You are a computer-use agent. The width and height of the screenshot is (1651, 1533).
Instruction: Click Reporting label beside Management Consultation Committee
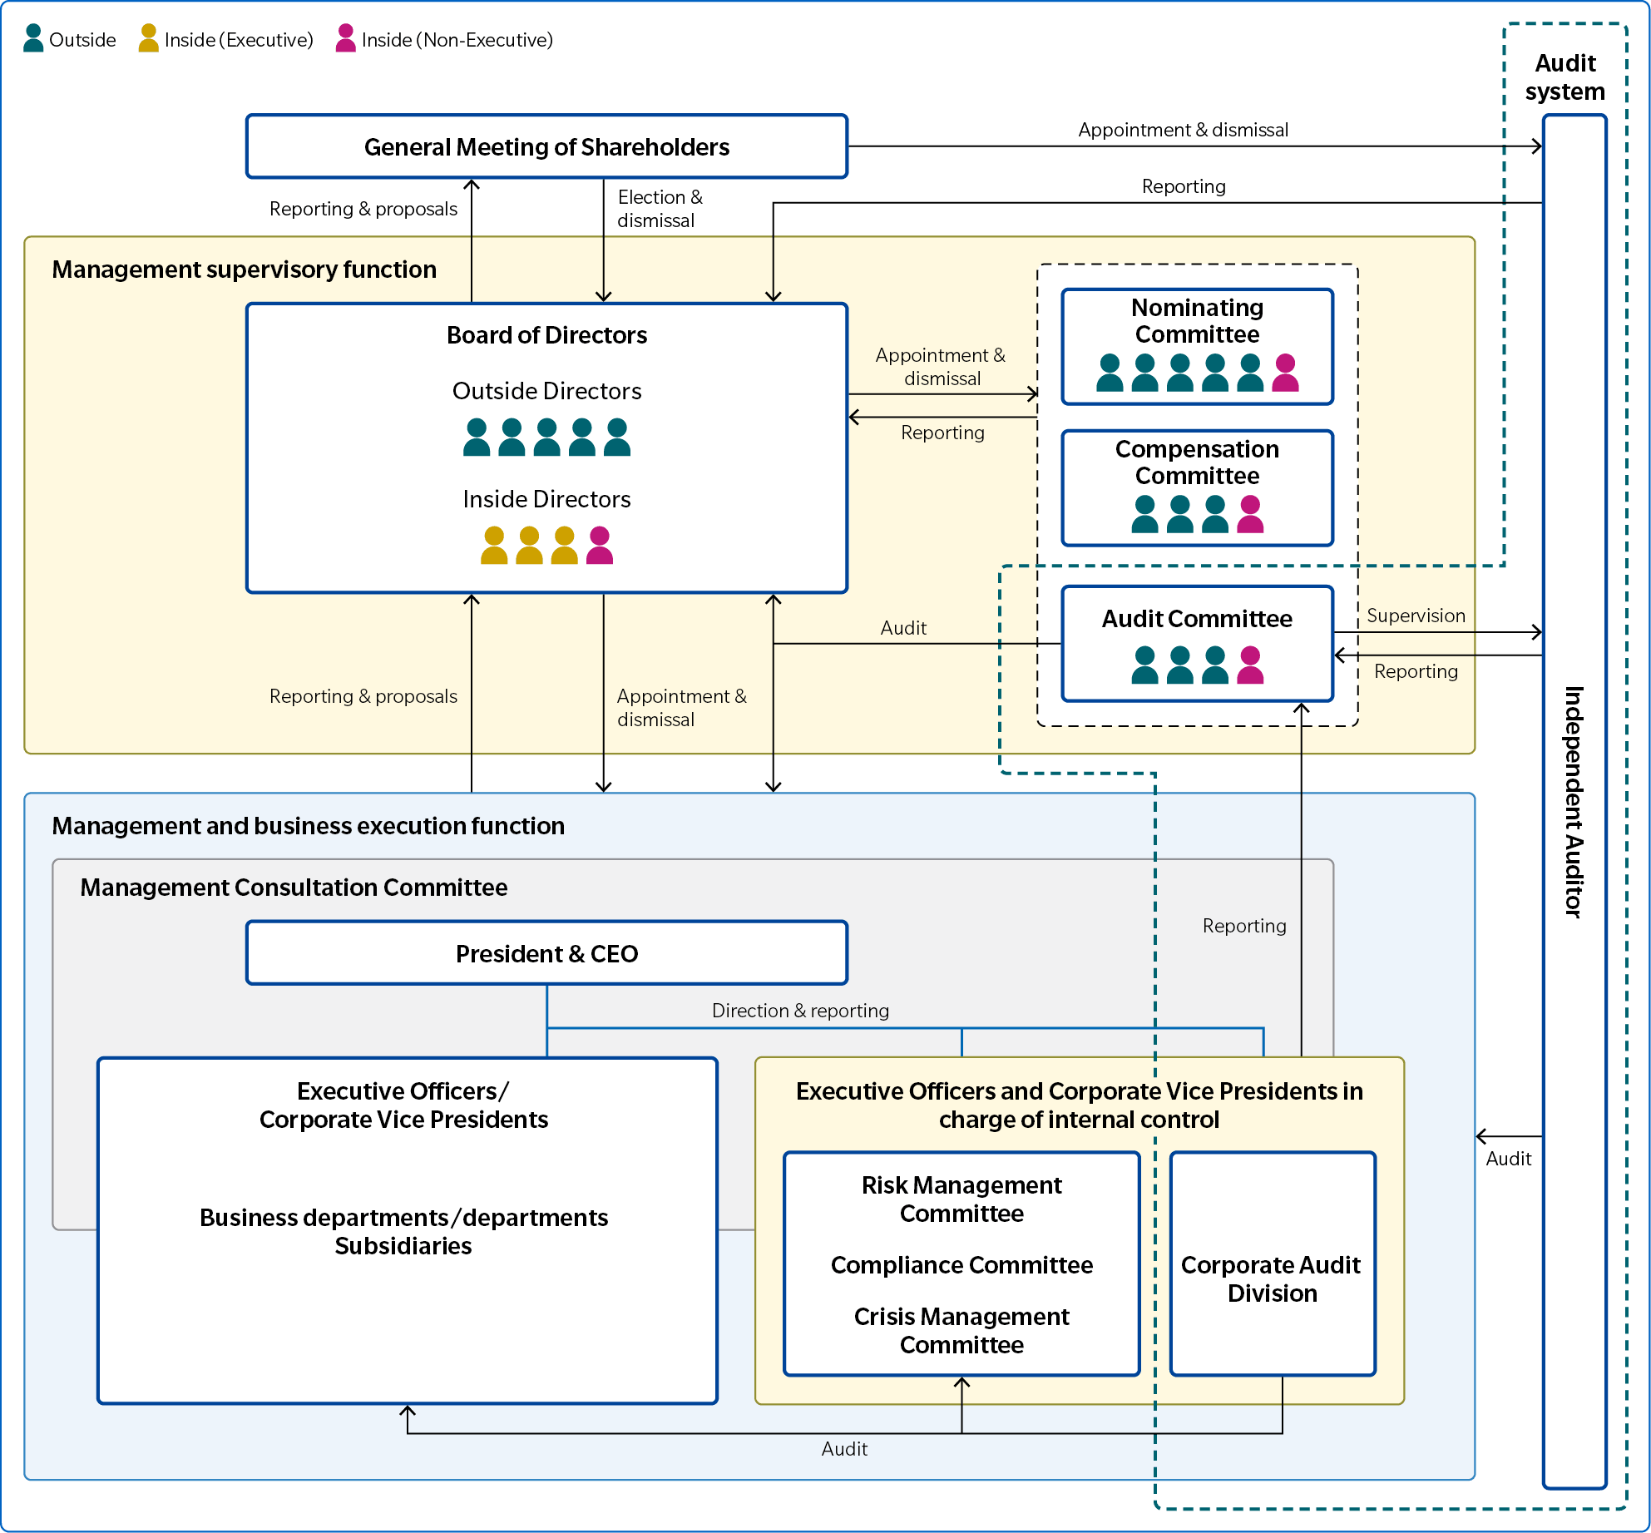[x=1244, y=926]
